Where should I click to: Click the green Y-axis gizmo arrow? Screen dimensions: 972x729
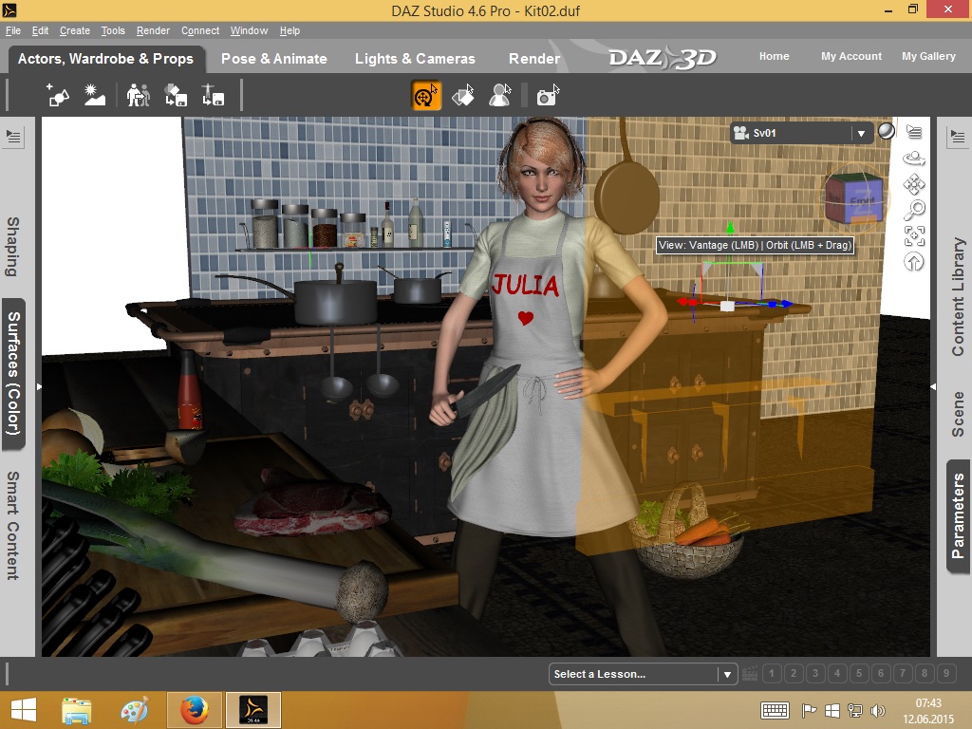click(x=730, y=228)
